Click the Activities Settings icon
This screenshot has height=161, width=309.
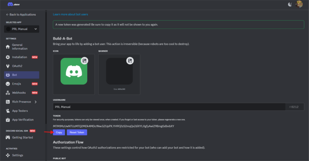click(x=8, y=155)
